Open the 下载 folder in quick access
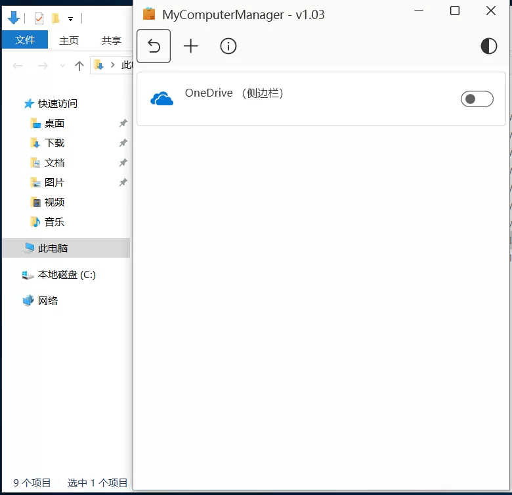 point(48,143)
